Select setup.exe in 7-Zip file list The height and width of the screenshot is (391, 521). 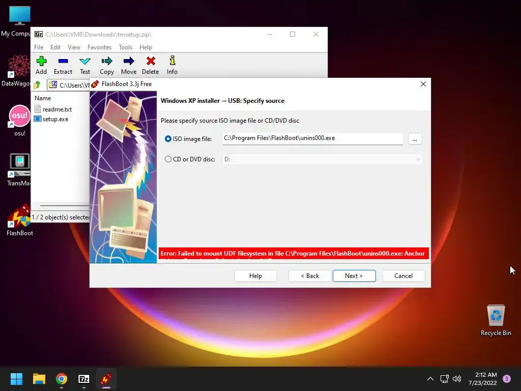[x=51, y=119]
